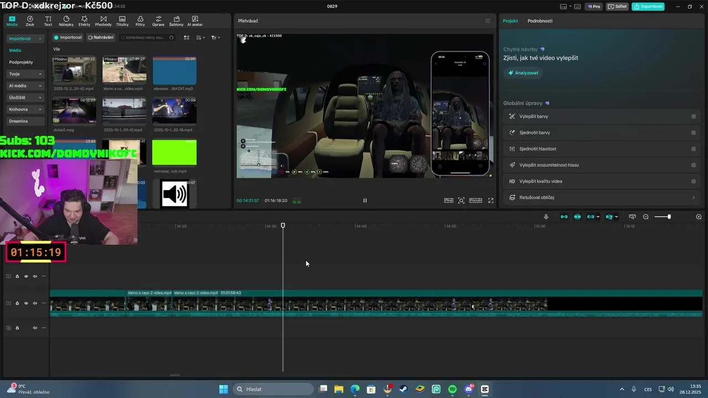Open Steam from the taskbar
This screenshot has height=398, width=708.
pyautogui.click(x=404, y=389)
